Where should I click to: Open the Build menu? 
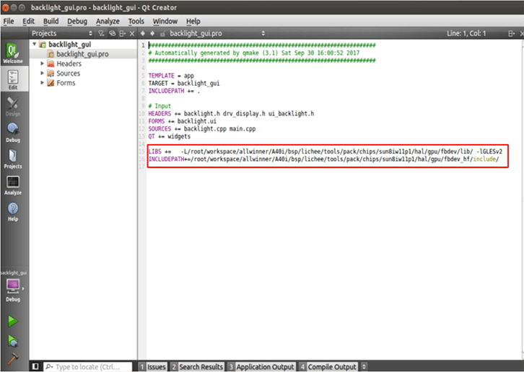51,22
